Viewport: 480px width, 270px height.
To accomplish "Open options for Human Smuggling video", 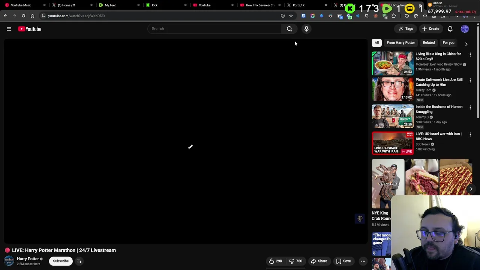I will [x=470, y=108].
